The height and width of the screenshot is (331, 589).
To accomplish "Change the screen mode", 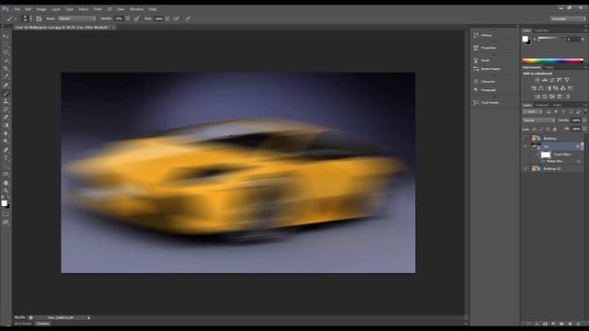I will (x=6, y=223).
